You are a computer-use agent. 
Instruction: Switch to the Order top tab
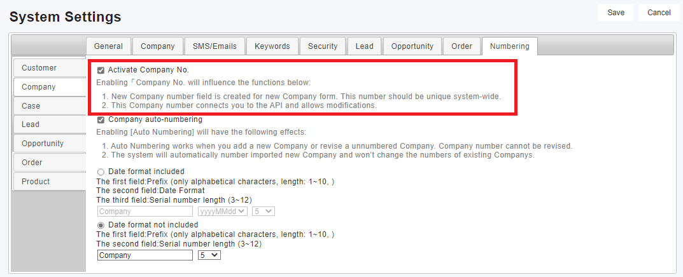461,46
